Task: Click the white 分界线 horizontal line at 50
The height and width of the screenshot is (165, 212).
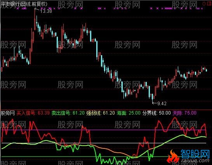Action: click(104, 143)
